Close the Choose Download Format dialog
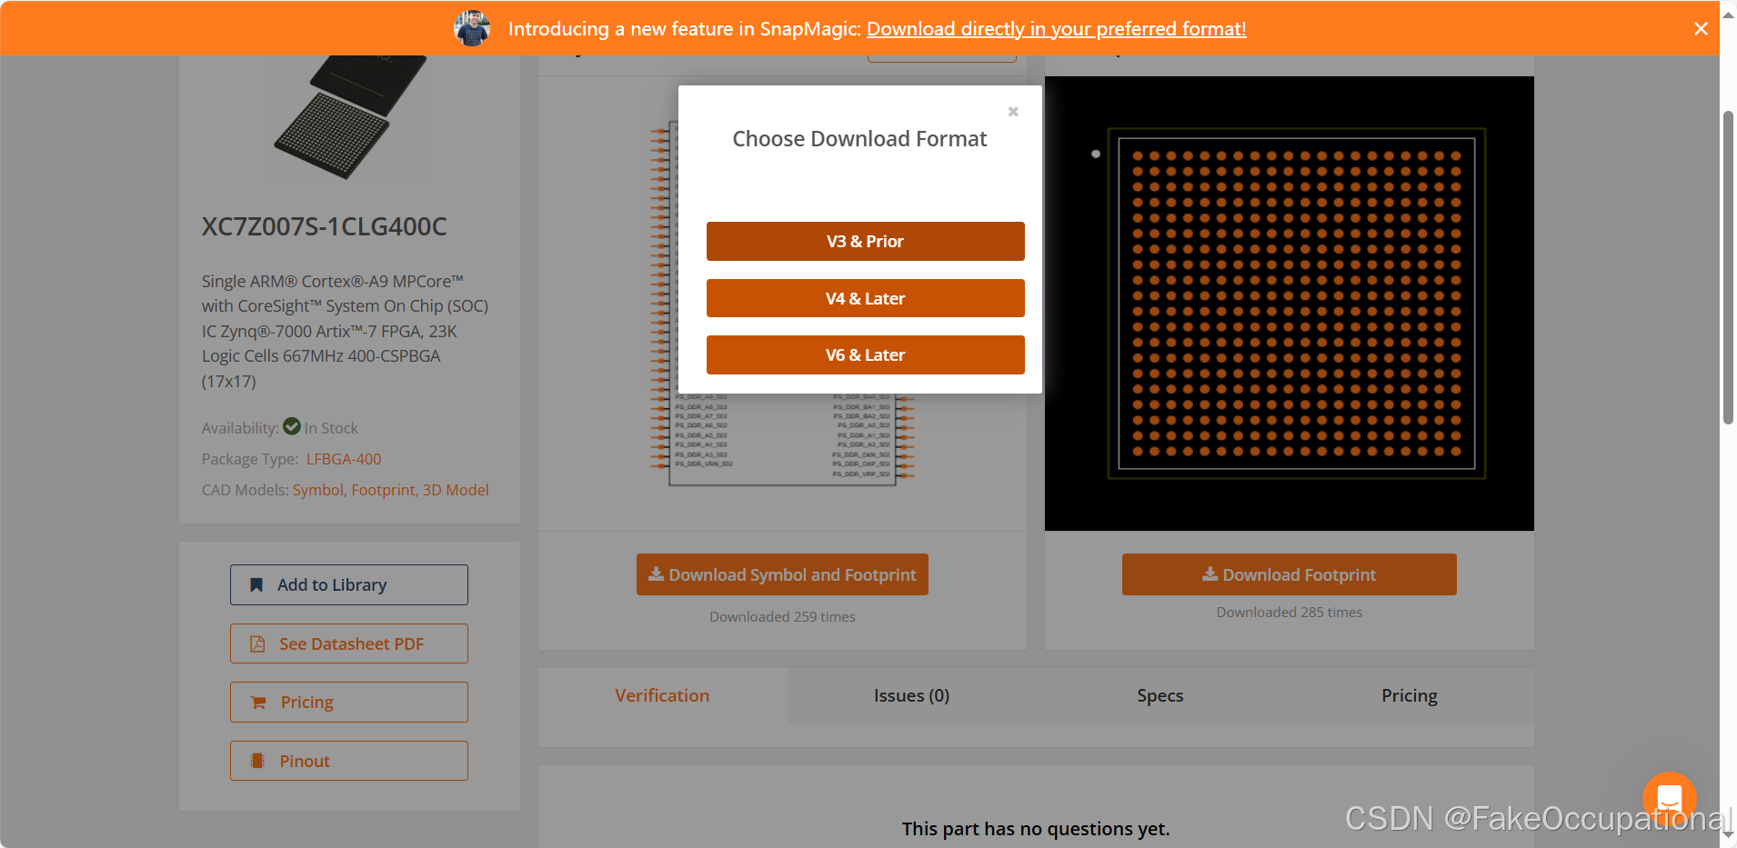This screenshot has height=848, width=1737. (1013, 112)
